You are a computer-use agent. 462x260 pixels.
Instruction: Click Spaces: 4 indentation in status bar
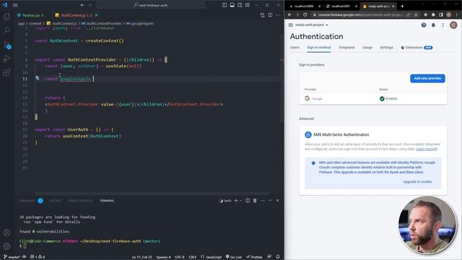tap(163, 257)
